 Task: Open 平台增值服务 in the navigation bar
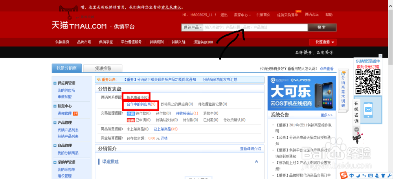pyautogui.click(x=131, y=42)
